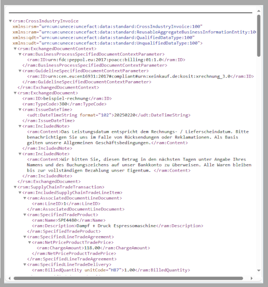Click the LineID value 1

pyautogui.click(x=65, y=203)
